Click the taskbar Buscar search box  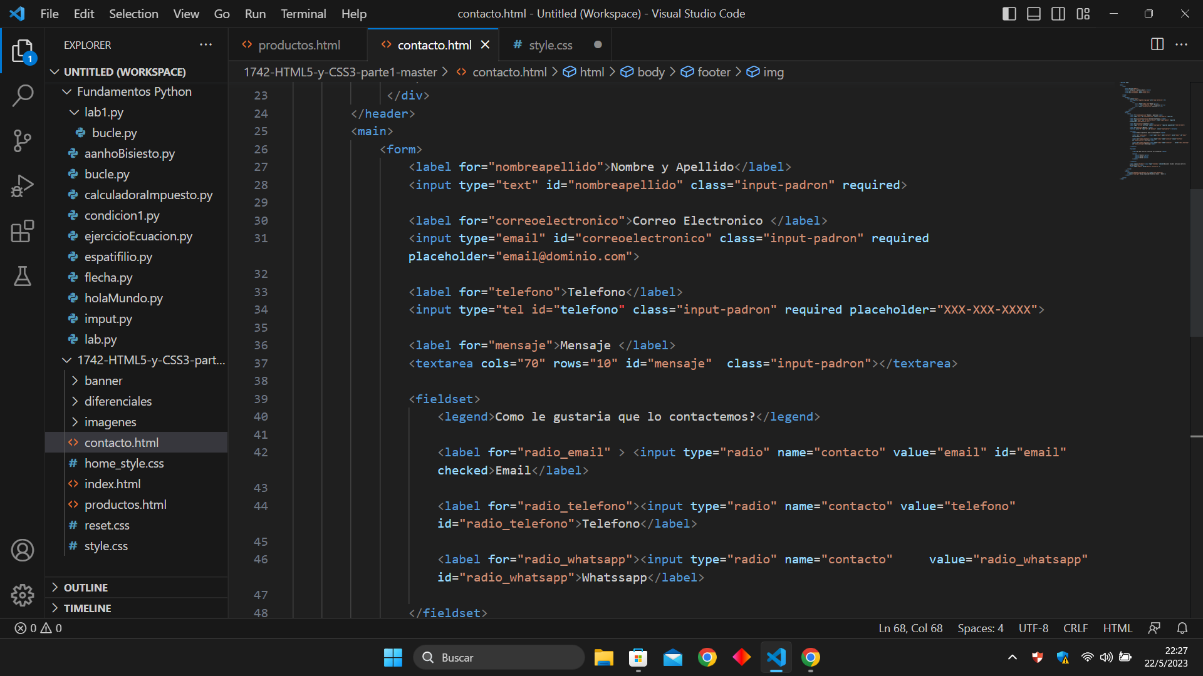pos(499,657)
